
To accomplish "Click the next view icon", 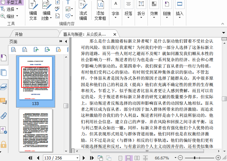I will pyautogui.click(x=109, y=158).
